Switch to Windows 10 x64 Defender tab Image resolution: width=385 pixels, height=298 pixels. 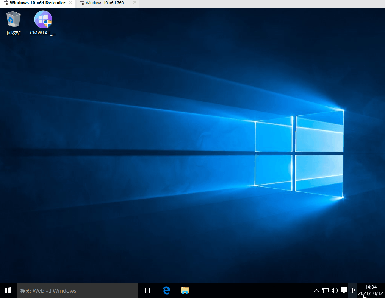coord(38,3)
